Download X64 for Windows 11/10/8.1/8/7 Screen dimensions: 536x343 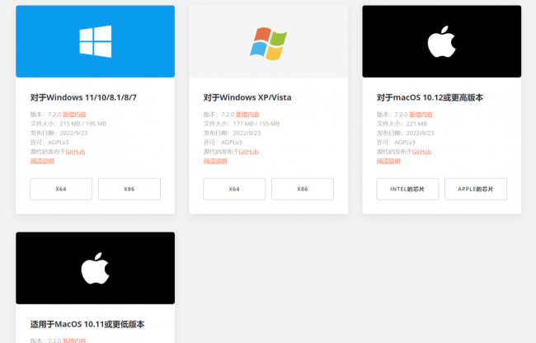(x=61, y=189)
